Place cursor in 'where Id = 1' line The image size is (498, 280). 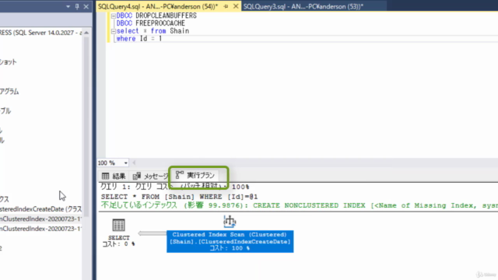click(x=139, y=38)
